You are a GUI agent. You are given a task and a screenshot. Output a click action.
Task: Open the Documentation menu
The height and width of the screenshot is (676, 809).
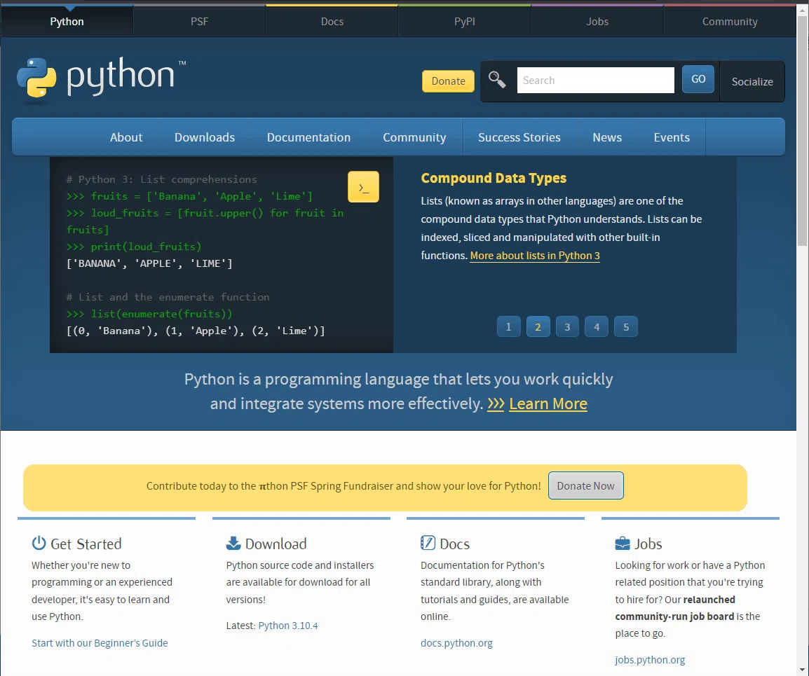[x=308, y=137]
